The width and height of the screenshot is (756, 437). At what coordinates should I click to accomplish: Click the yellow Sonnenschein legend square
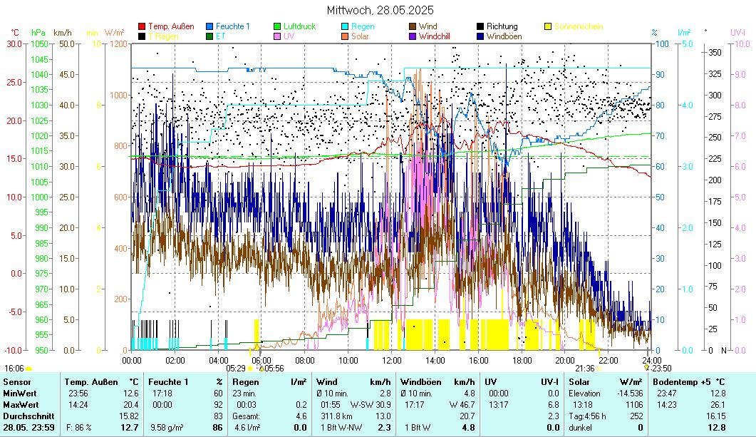(549, 26)
